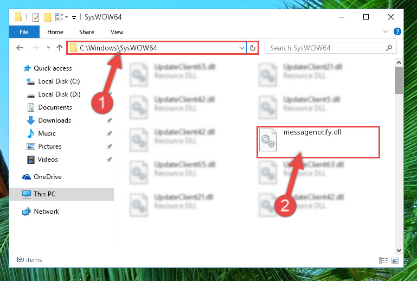Click the scroll up arrow of file list
The height and width of the screenshot is (281, 417).
coord(399,62)
